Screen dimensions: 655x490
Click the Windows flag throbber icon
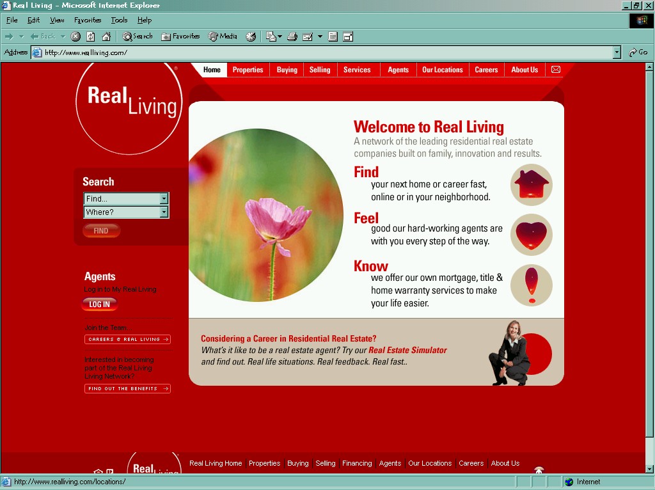point(641,20)
